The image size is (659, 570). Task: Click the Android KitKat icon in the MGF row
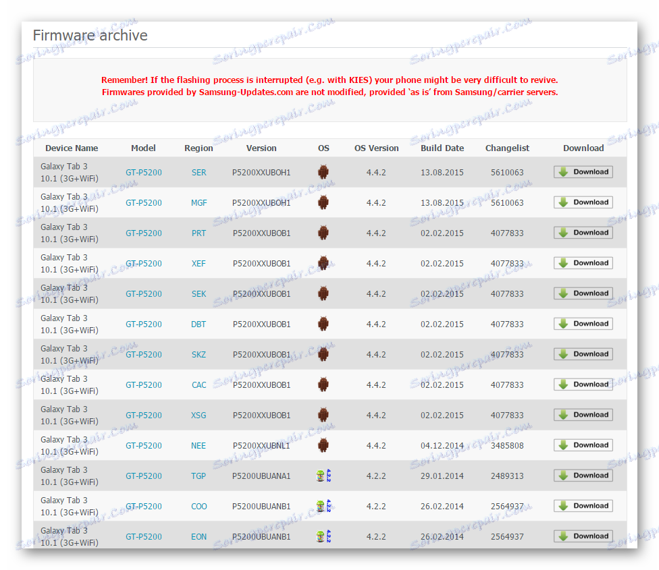323,202
